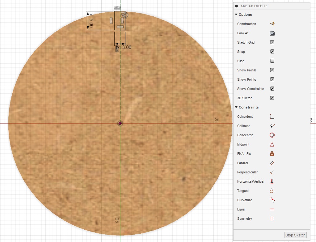316x242 pixels.
Task: Collapse the Sketch Palette with minus icon
Action: pyautogui.click(x=236, y=6)
